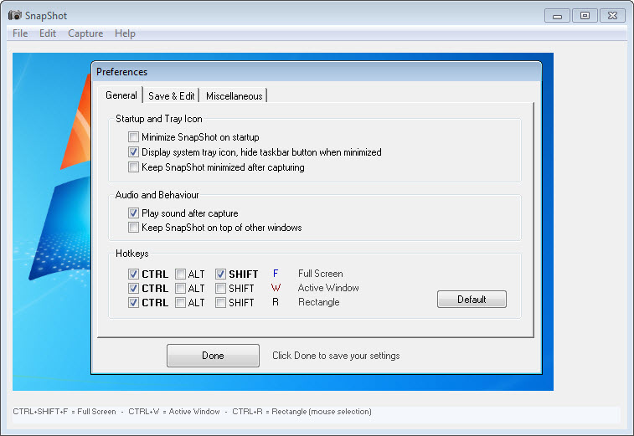Close the SnapShot window
The height and width of the screenshot is (436, 634).
pyautogui.click(x=612, y=15)
